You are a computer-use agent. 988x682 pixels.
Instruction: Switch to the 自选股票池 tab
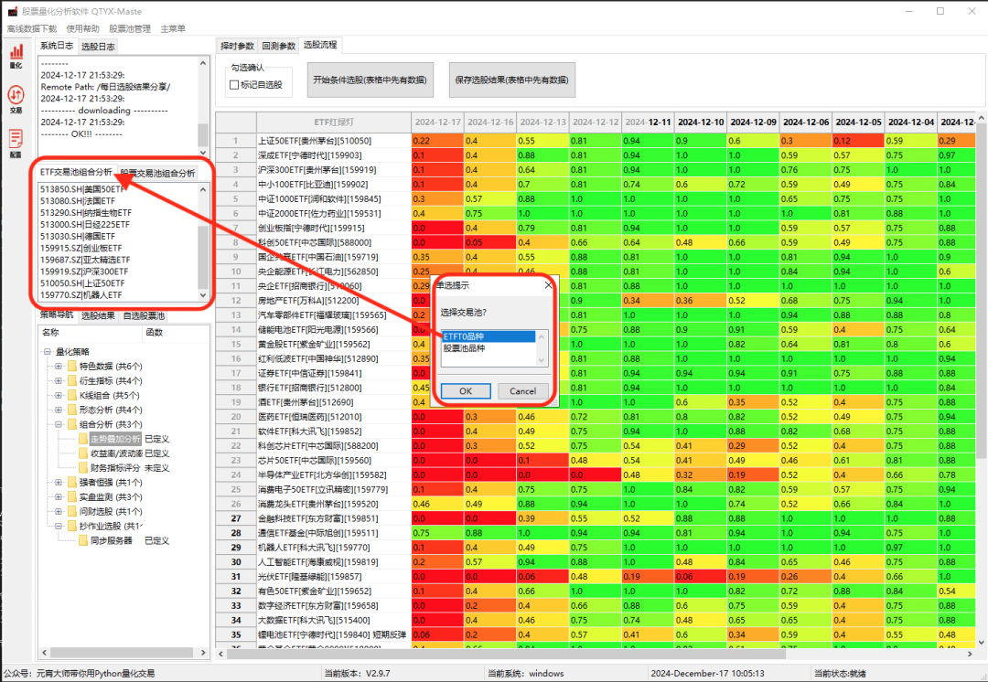[x=144, y=315]
